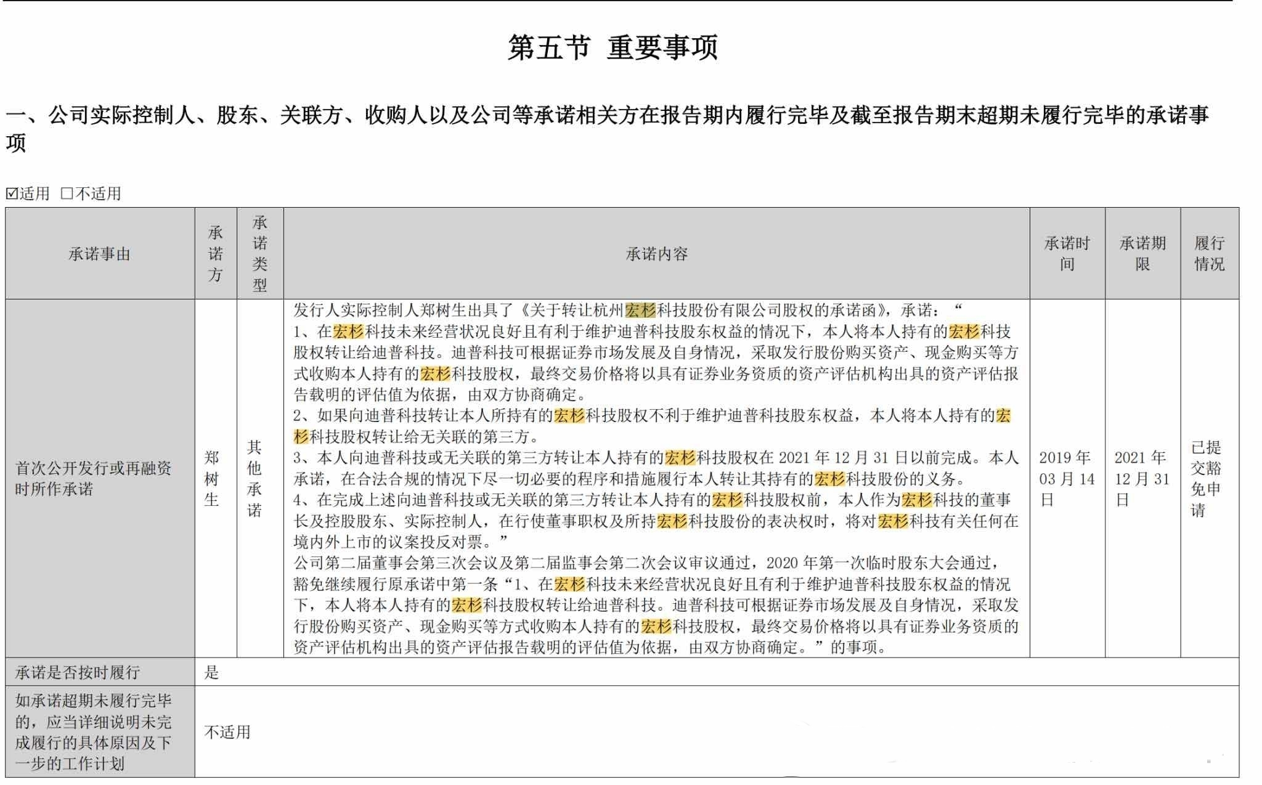Select the date cell 2019年03月14日
1262x785 pixels.
click(1067, 479)
